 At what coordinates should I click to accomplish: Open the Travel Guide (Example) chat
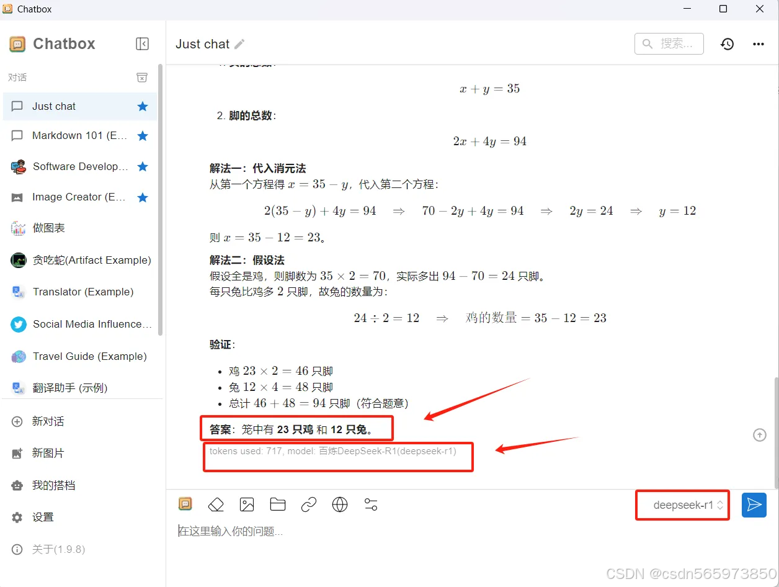pyautogui.click(x=81, y=356)
